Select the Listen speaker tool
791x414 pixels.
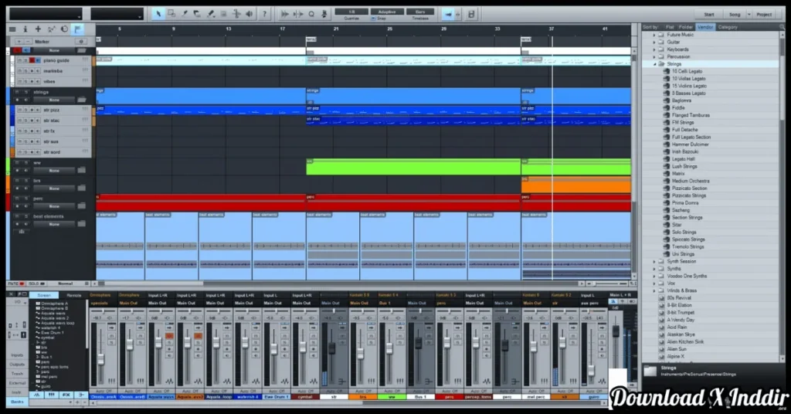250,14
